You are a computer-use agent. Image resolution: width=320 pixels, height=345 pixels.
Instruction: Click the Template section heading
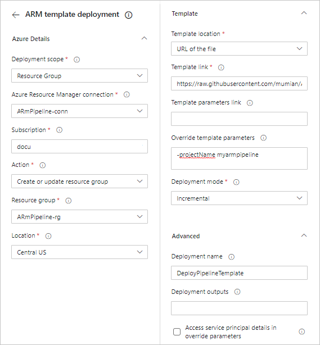(x=184, y=13)
